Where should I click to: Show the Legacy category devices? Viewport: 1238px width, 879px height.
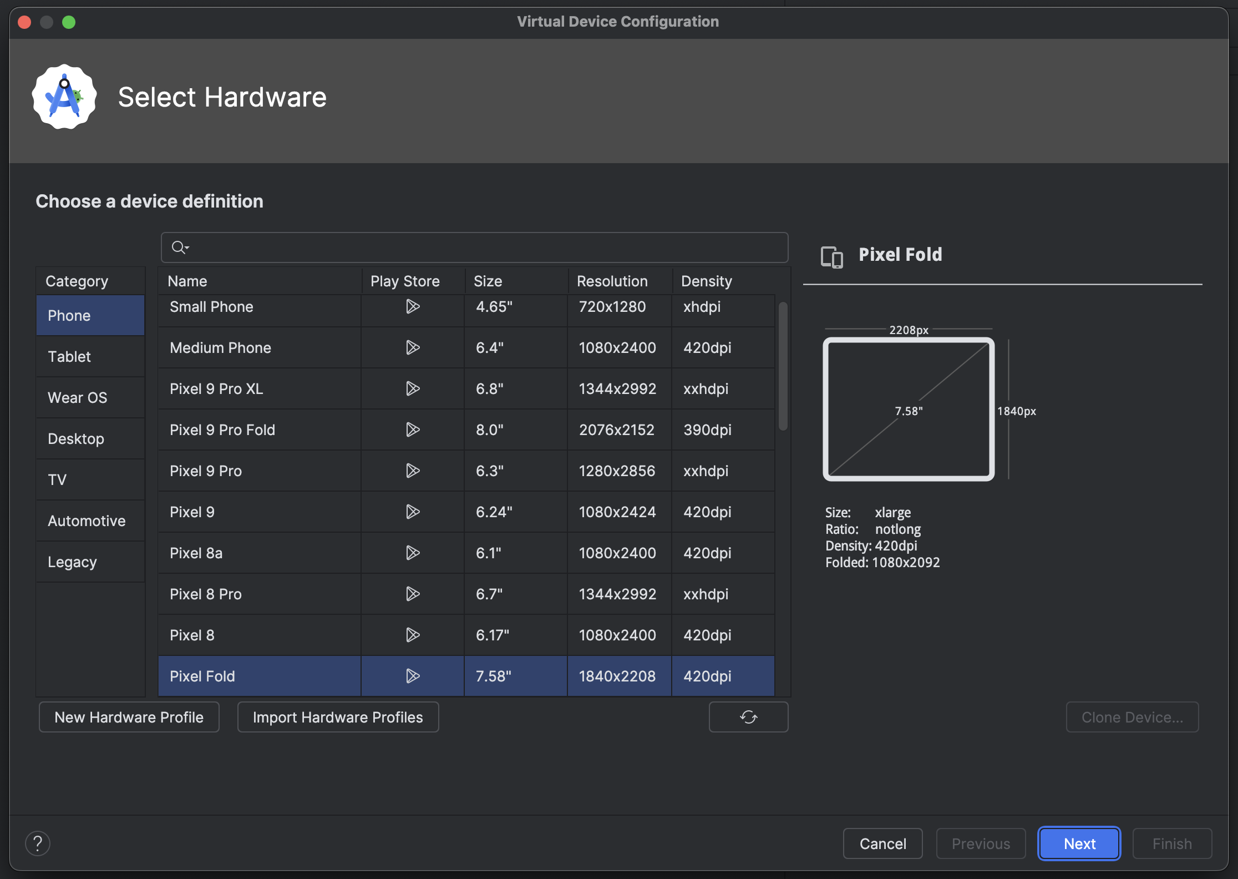pos(90,562)
